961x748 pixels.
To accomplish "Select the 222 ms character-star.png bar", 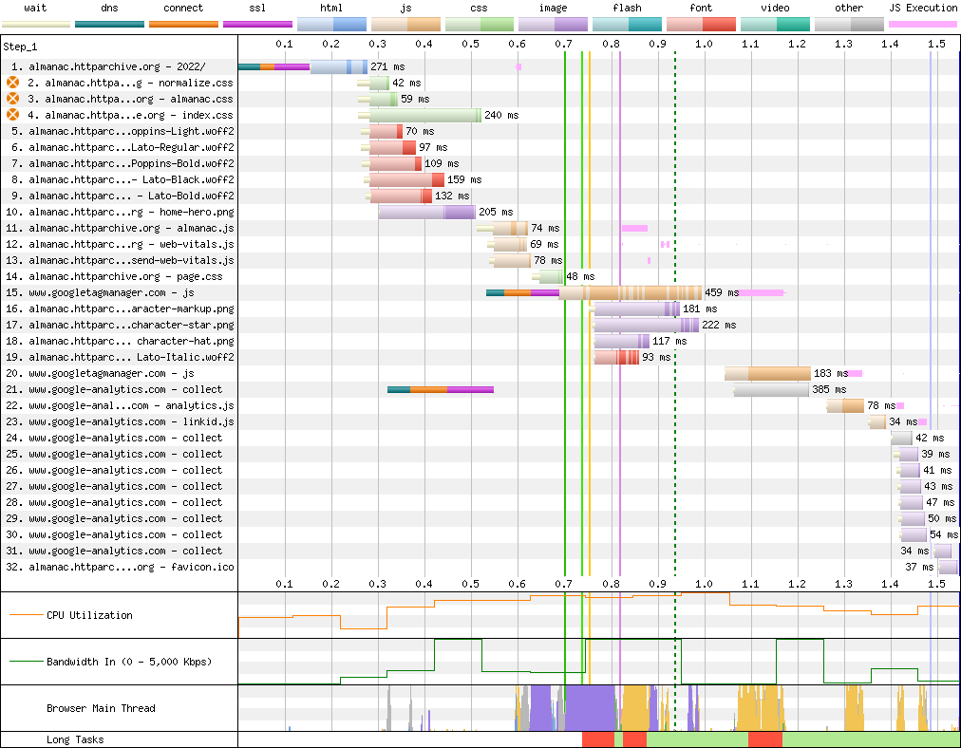I will point(646,325).
